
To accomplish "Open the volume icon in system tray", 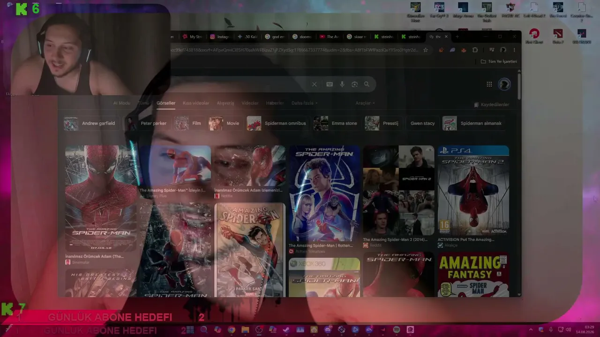I will [x=568, y=330].
